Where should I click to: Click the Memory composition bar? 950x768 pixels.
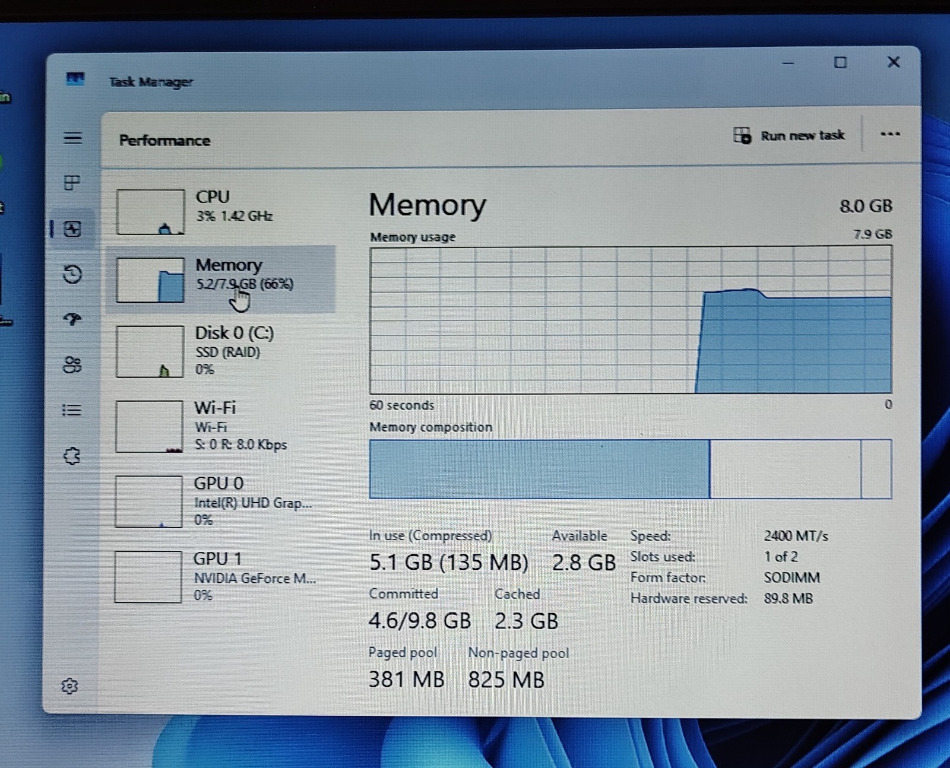[631, 469]
